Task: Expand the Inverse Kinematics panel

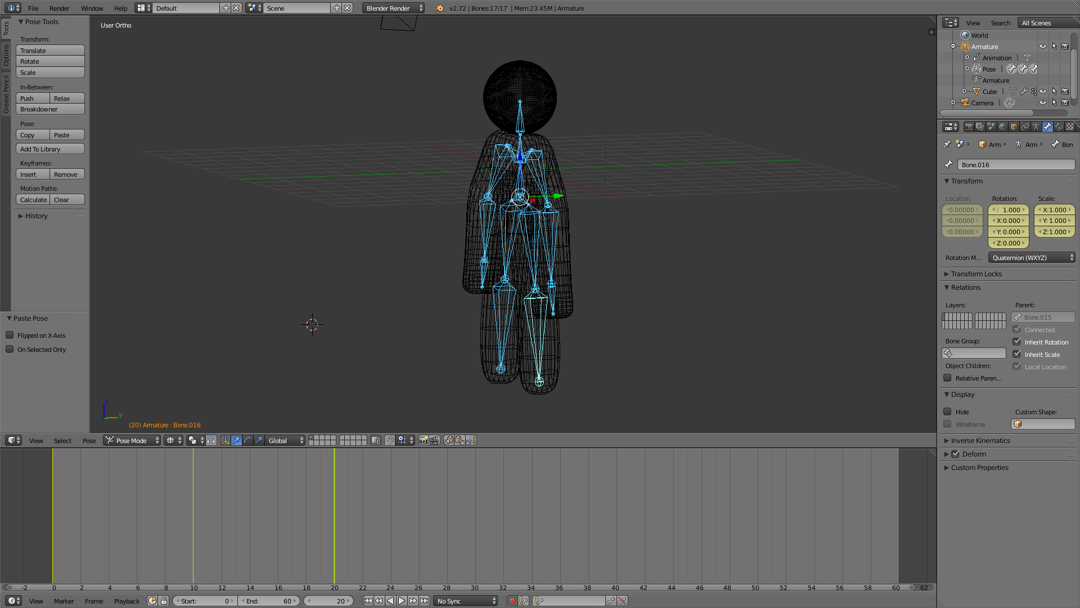Action: click(x=980, y=441)
